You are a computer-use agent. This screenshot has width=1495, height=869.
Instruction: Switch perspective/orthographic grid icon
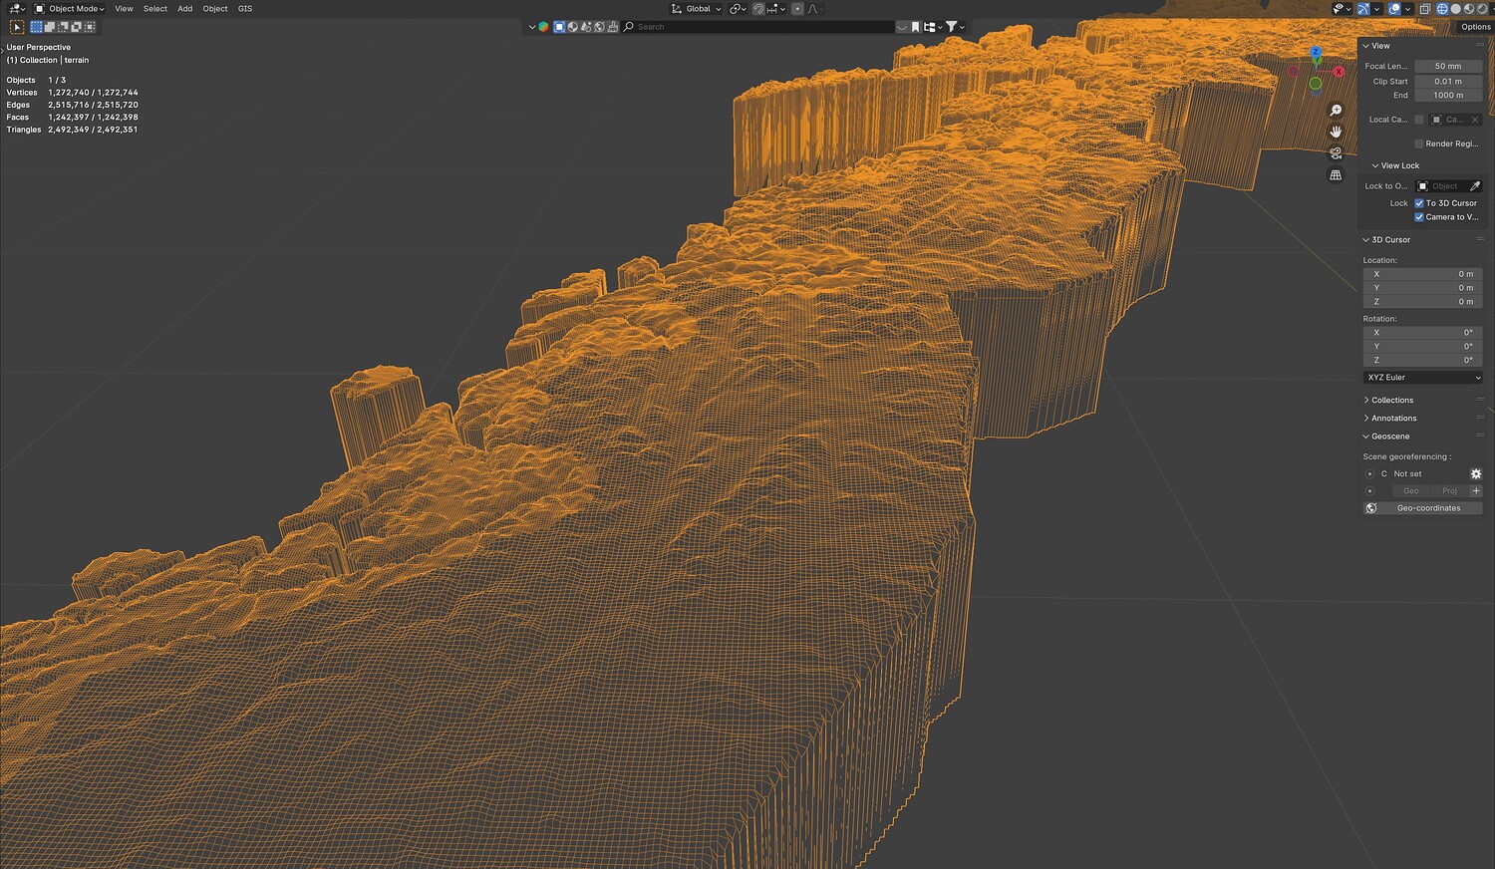1336,175
